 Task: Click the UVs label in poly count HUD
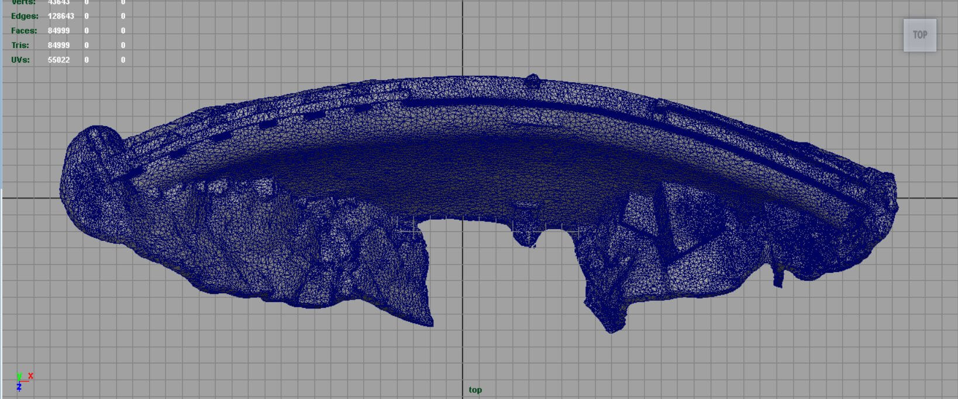coord(20,60)
